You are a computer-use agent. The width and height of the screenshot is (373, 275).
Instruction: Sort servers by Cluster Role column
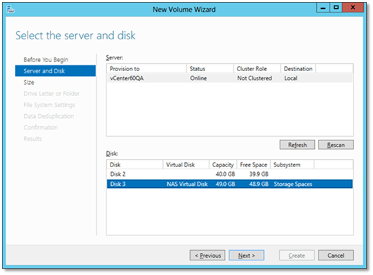pyautogui.click(x=257, y=69)
